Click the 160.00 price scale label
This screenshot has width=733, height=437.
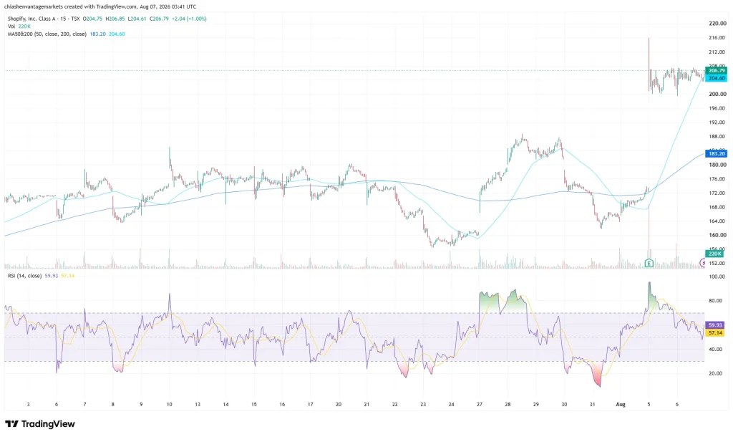(717, 235)
